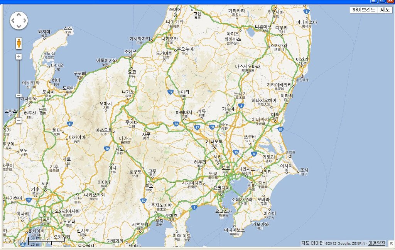This screenshot has width=395, height=250.
Task: Click the Route 4 shield below 도치기
Action: [241, 106]
